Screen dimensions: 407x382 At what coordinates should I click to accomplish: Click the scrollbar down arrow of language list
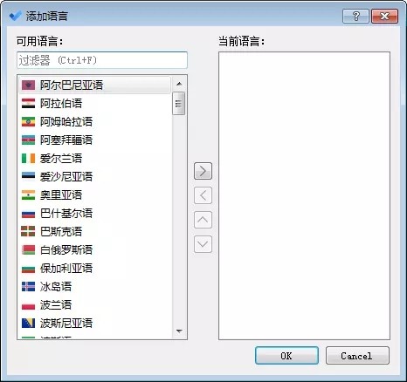click(x=179, y=331)
